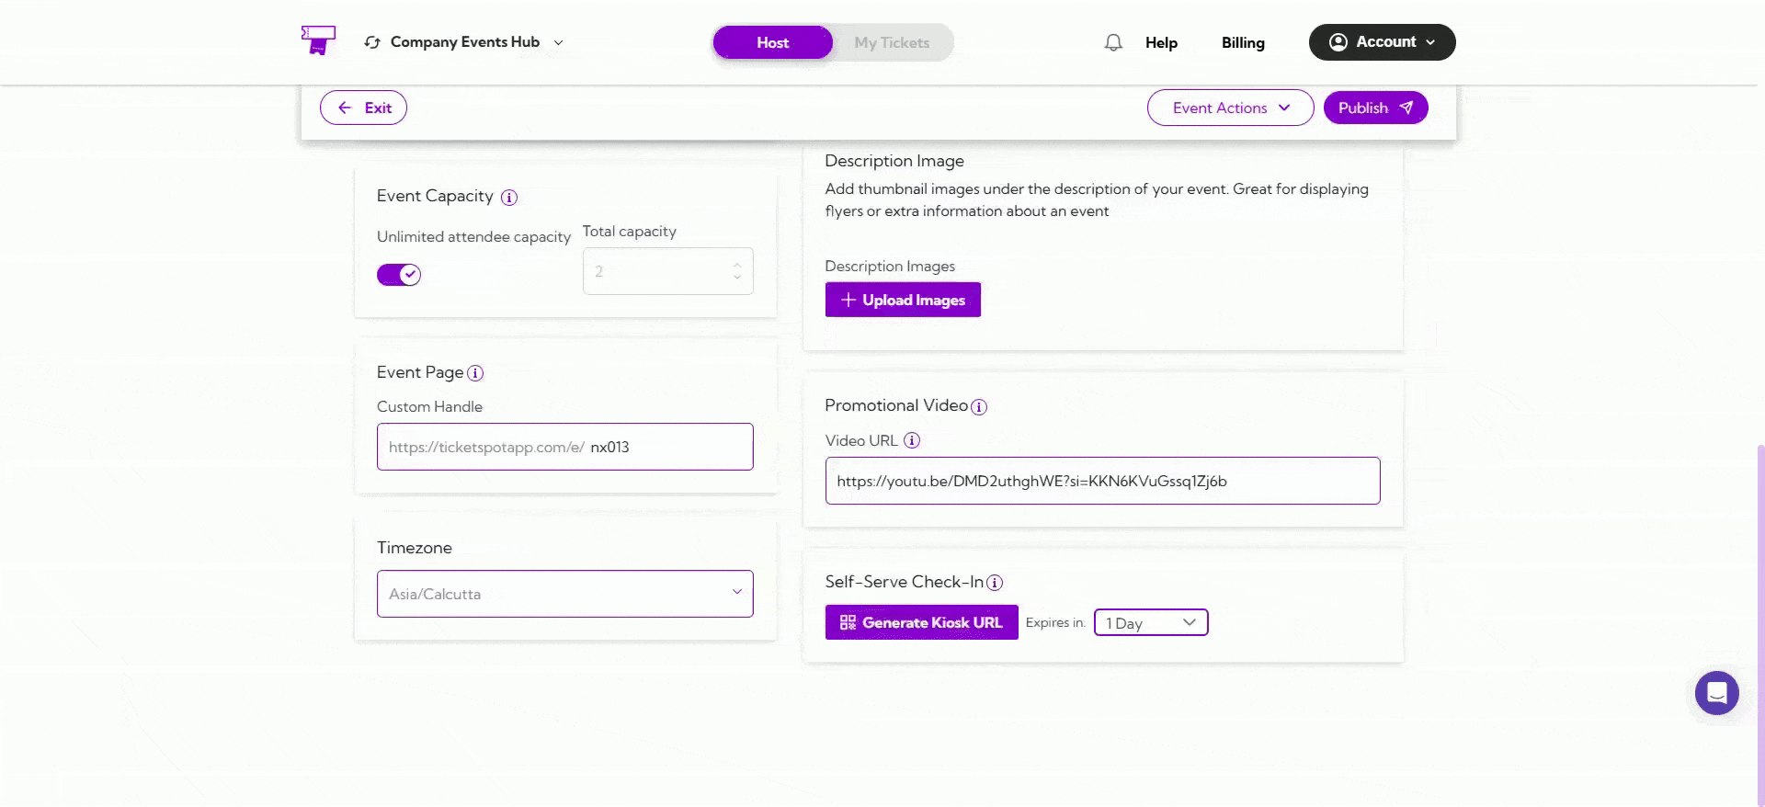
Task: Click the Exit button
Action: pyautogui.click(x=363, y=108)
